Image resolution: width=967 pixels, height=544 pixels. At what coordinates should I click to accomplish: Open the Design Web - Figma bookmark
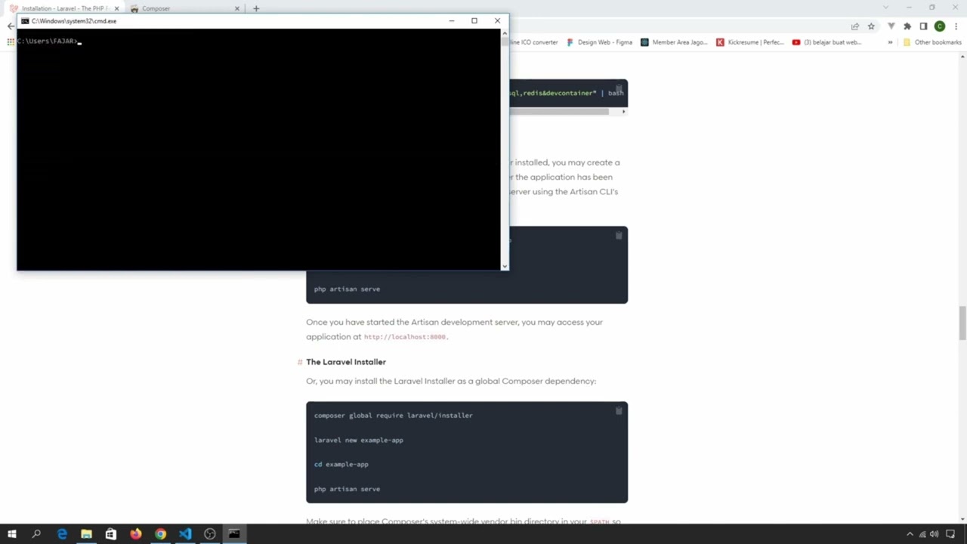tap(599, 42)
